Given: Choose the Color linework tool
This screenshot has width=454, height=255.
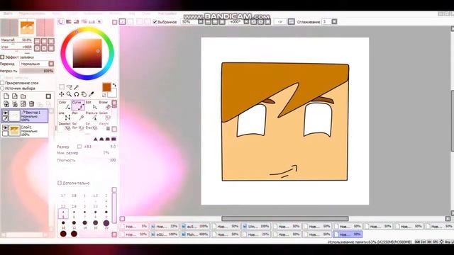Looking at the screenshot, I should (x=65, y=106).
